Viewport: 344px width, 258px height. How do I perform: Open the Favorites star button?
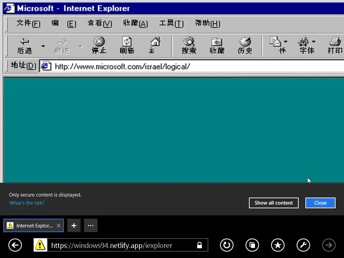[278, 245]
